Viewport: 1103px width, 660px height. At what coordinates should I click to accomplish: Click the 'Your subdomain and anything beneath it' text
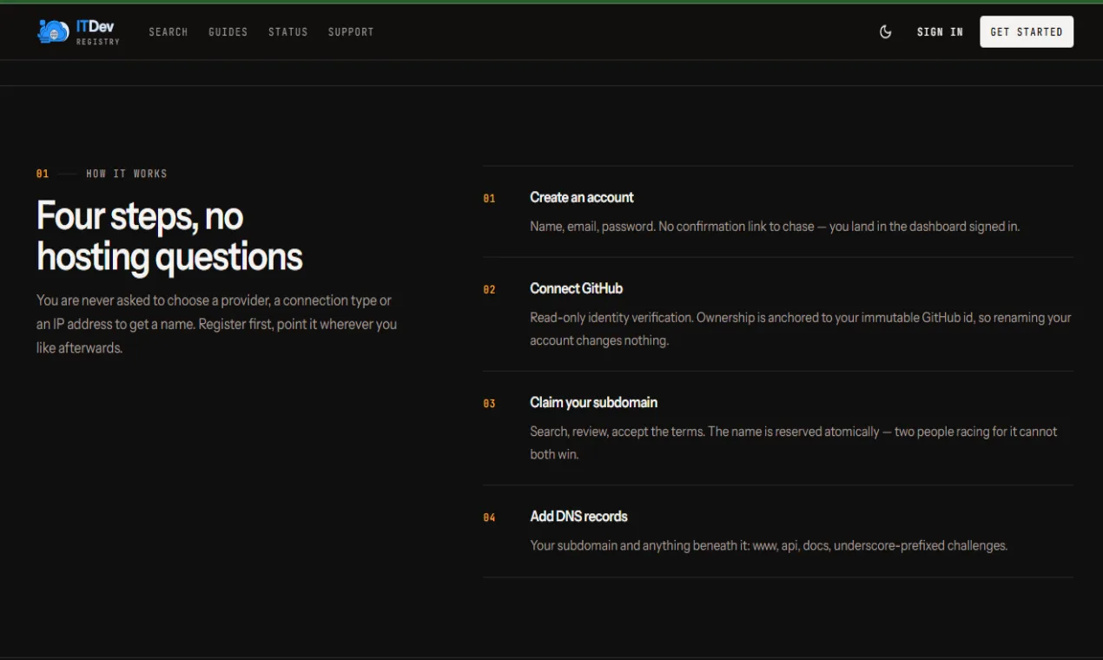(x=769, y=546)
